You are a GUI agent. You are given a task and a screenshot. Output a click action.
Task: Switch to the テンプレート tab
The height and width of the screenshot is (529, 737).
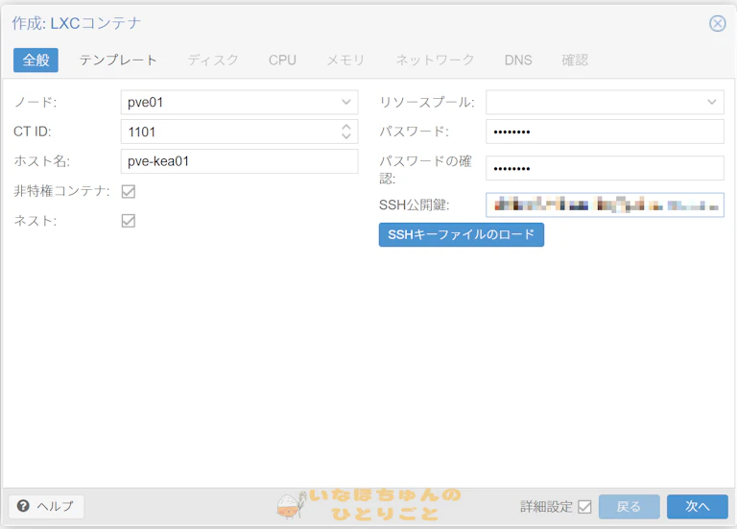118,60
